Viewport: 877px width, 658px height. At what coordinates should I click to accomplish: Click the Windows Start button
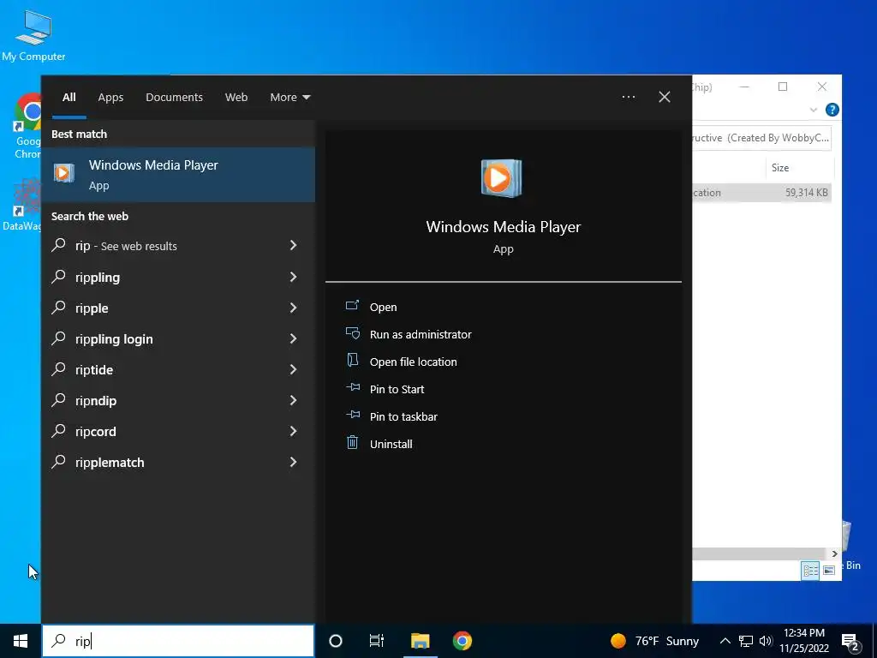(21, 641)
